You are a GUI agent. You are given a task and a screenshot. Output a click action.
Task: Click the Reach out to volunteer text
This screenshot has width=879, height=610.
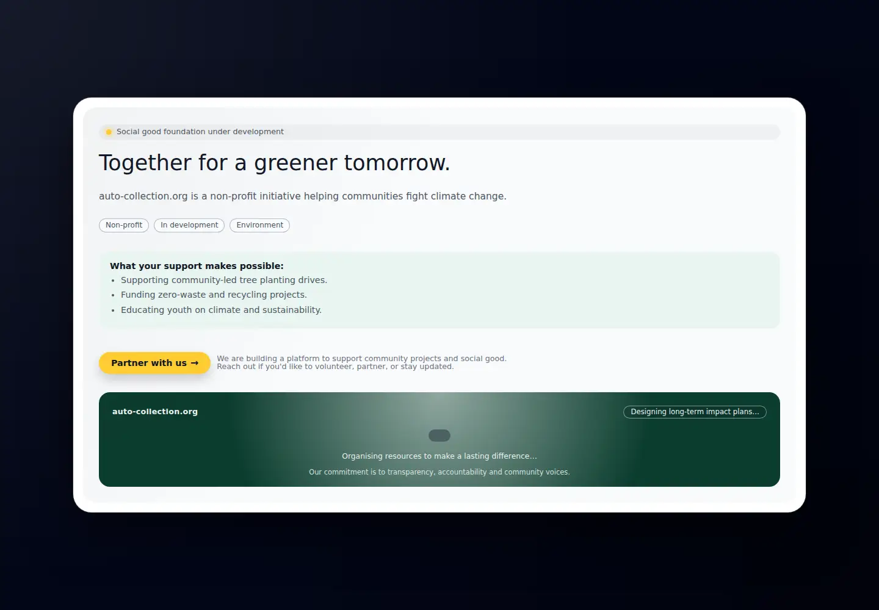335,367
